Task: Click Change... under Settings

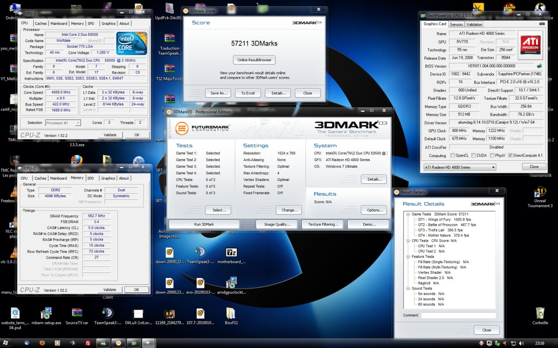Action: point(289,210)
